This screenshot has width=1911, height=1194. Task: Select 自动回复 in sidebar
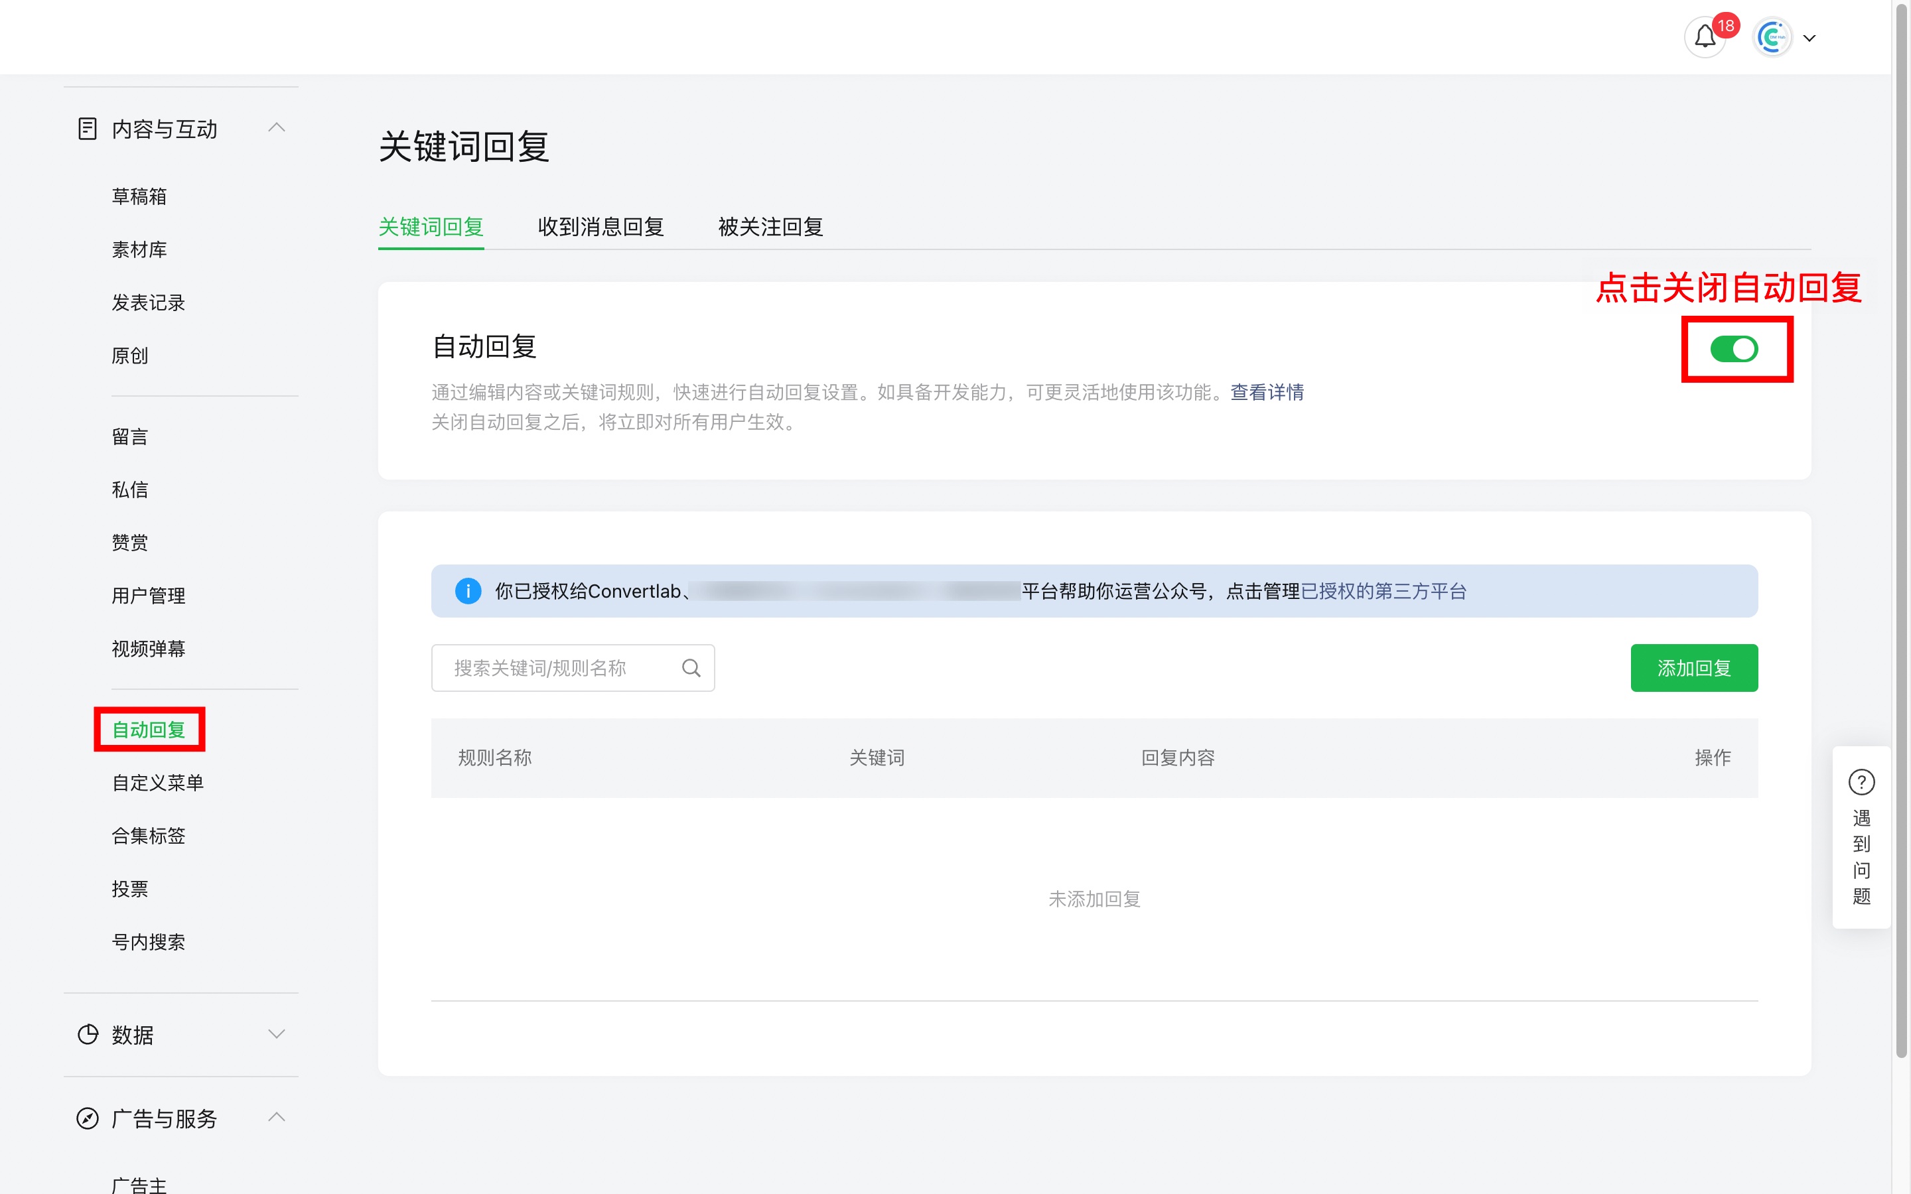click(149, 730)
